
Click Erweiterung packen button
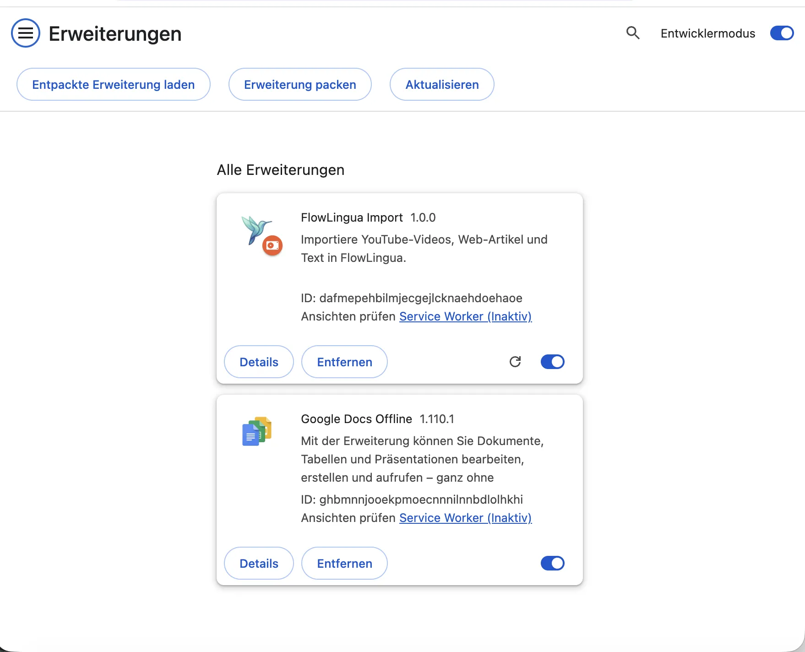(300, 84)
